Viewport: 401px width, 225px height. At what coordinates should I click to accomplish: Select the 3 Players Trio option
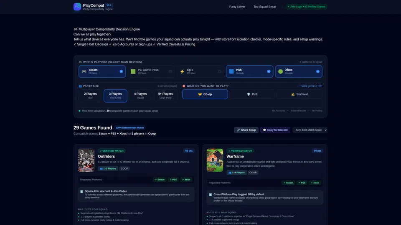(x=115, y=96)
